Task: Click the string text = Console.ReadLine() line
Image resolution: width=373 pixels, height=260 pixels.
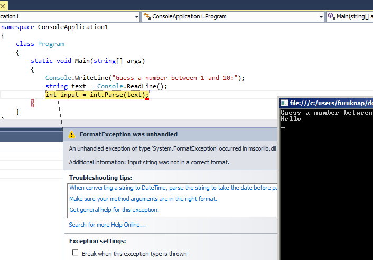Action: (106, 86)
